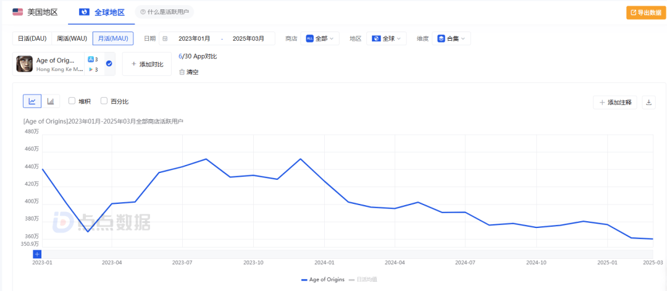Viewport: 667px width, 291px height.
Task: Switch to bar chart view icon
Action: point(51,101)
